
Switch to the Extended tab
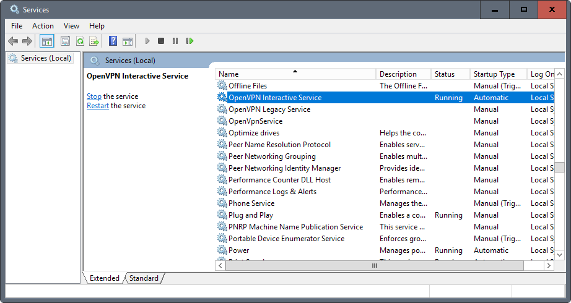104,278
